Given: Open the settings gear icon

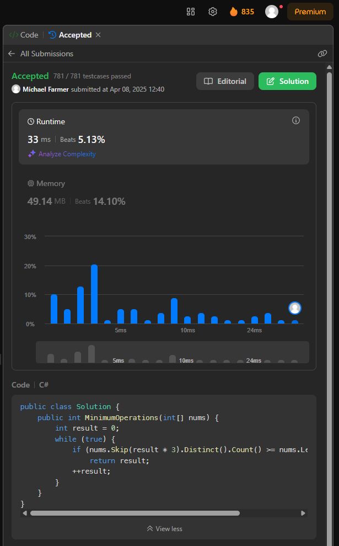Looking at the screenshot, I should pos(213,12).
